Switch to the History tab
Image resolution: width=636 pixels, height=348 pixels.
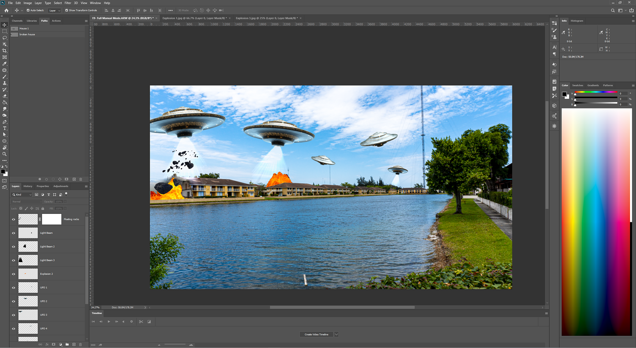click(x=28, y=186)
